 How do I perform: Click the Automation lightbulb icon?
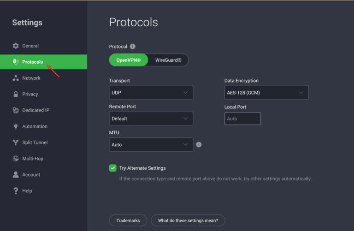point(16,126)
